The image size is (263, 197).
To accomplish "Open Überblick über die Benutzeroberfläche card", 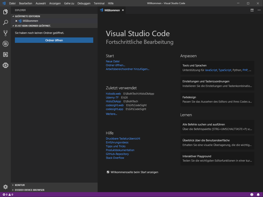I will click(x=217, y=143).
